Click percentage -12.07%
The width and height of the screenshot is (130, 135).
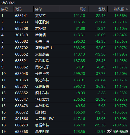pos(120,48)
